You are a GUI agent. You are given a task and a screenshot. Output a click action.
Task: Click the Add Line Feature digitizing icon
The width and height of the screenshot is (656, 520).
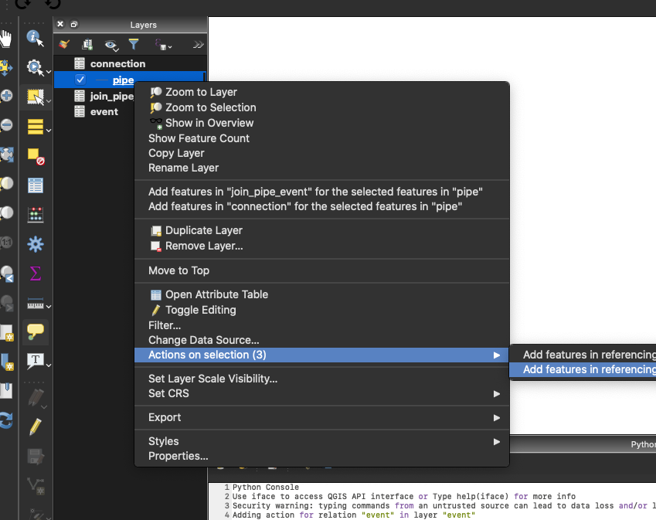pyautogui.click(x=35, y=485)
